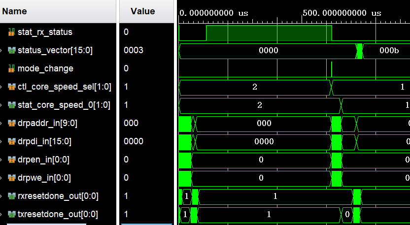Viewport: 410px width, 225px height.
Task: Click the drpwe_in[0:0] bus icon
Action: (11, 178)
